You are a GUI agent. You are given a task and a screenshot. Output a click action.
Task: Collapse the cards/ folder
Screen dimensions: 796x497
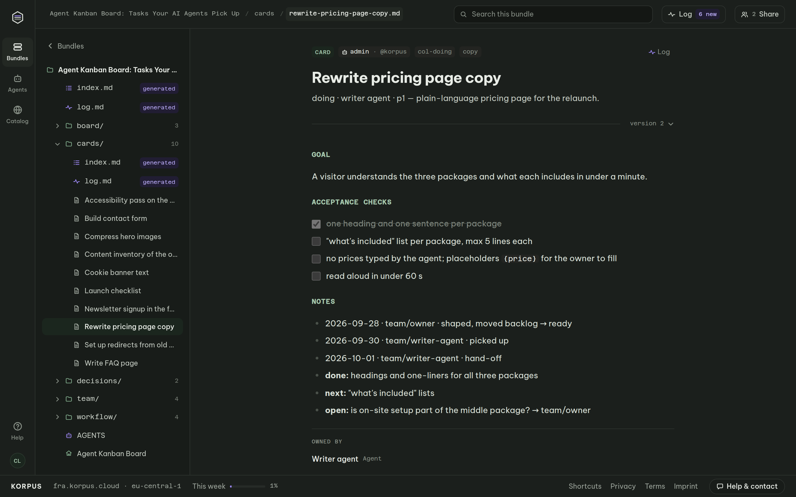(57, 144)
